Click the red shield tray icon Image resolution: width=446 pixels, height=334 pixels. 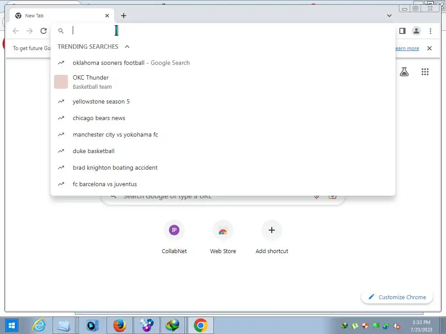[365, 326]
